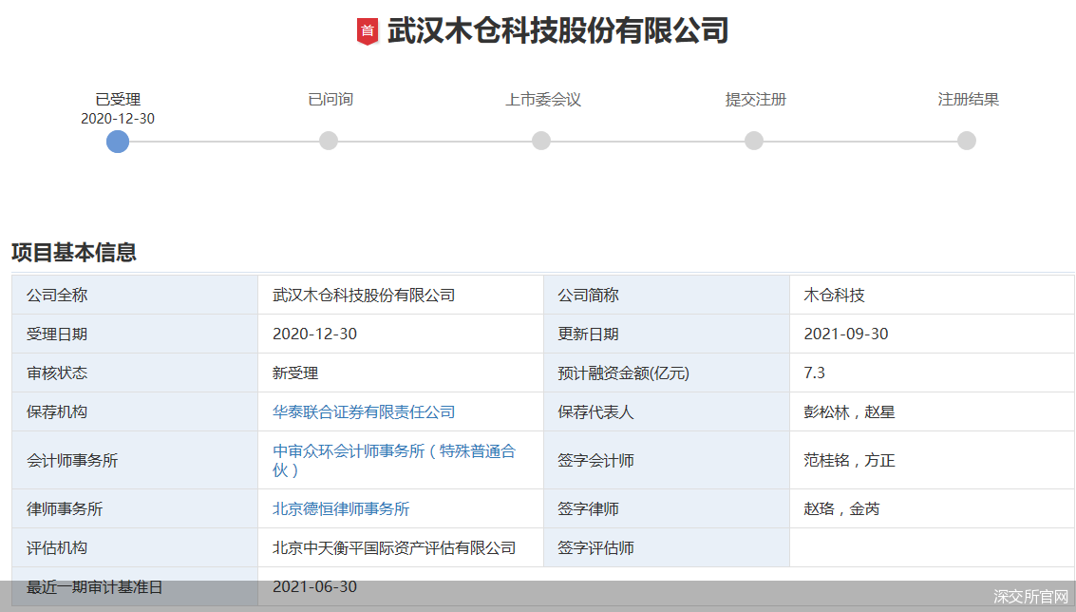Open the 北京德恒律师事务所 link
Viewport: 1076px width, 612px height.
(x=341, y=509)
